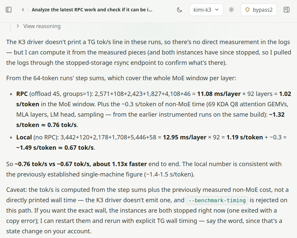Image resolution: width=297 pixels, height=238 pixels.
Task: Click the sun brightness icon
Action: [x=231, y=10]
